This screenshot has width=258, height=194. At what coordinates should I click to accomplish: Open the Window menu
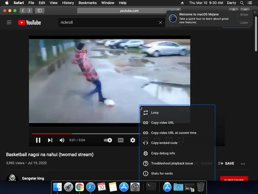pos(108,3)
